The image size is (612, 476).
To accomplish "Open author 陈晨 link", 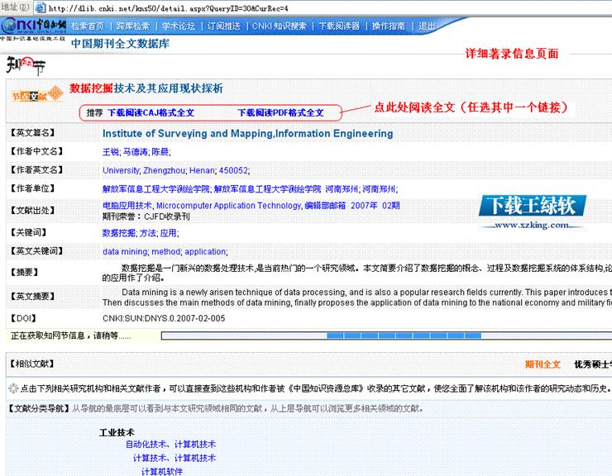I will pos(160,152).
